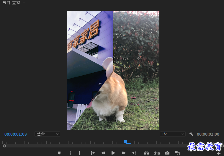Click the blue 00:00:01:03 playhead timecode
This screenshot has width=224, height=156.
[16, 134]
